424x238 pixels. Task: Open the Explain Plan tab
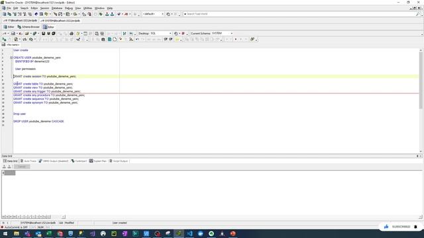point(98,161)
